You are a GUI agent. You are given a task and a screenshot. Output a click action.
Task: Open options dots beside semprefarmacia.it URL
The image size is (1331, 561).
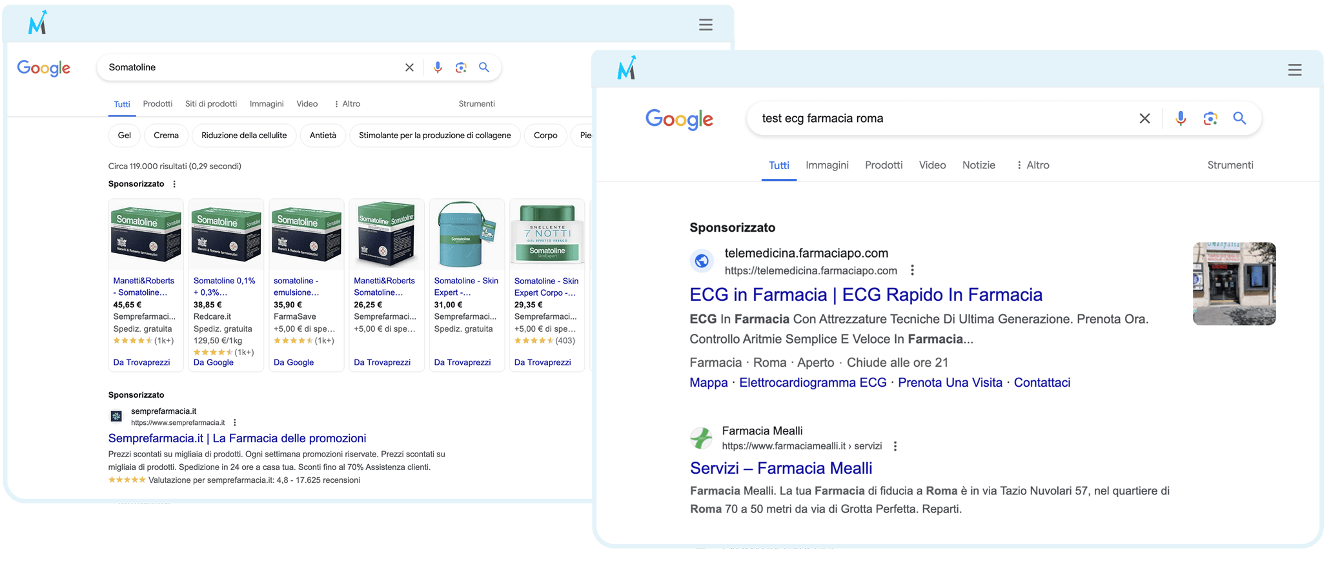pos(235,423)
